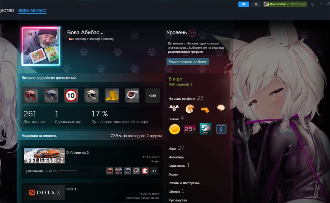The height and width of the screenshot is (203, 330).
Task: Open Работы в мастерской link
Action: 184,183
